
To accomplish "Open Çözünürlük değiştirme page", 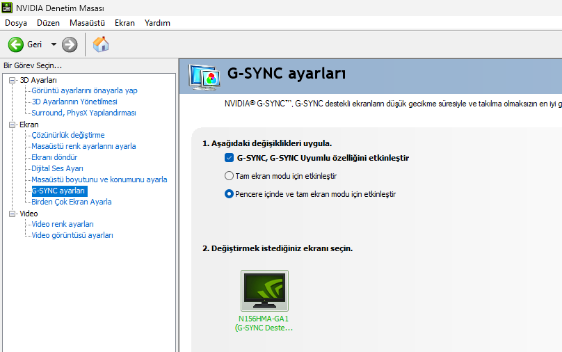I will click(68, 135).
